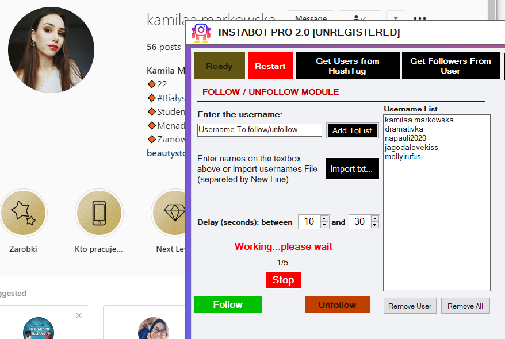Select dramativka in the username list

click(x=404, y=129)
